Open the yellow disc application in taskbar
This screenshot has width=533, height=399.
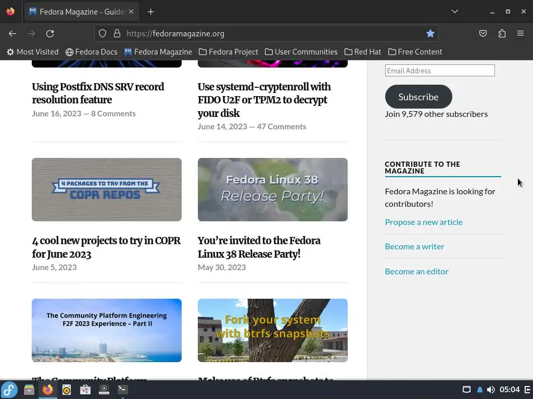(x=67, y=390)
